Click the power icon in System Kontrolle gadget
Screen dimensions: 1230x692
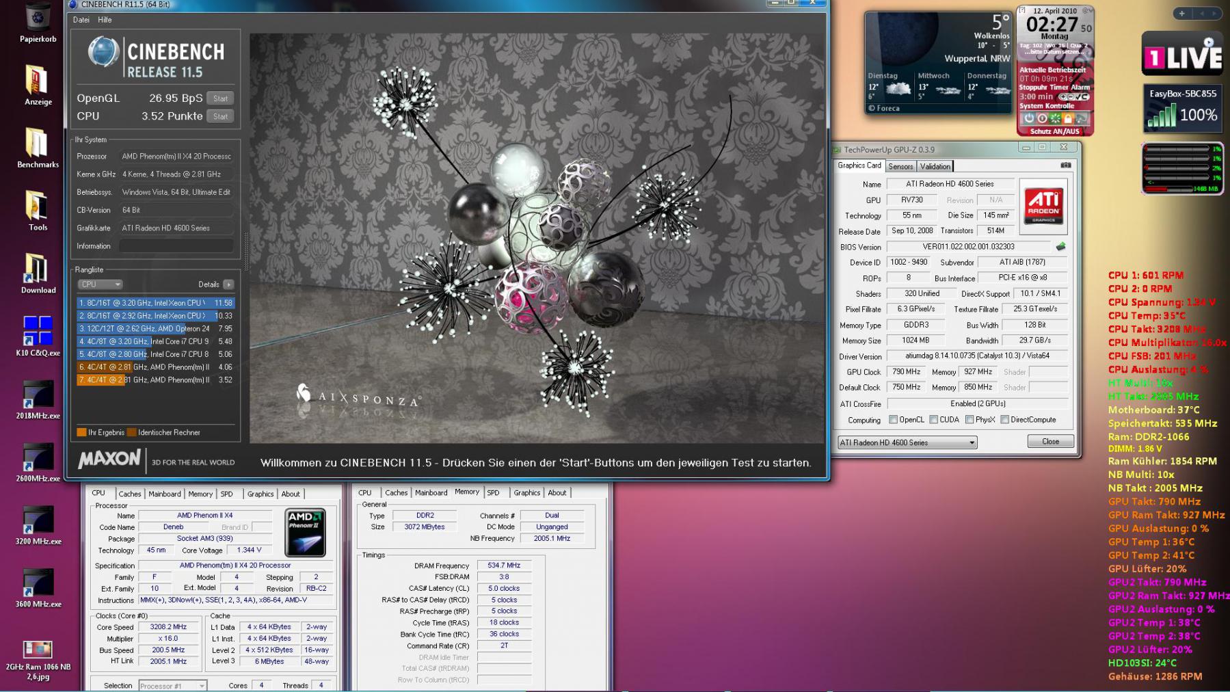click(x=1030, y=118)
